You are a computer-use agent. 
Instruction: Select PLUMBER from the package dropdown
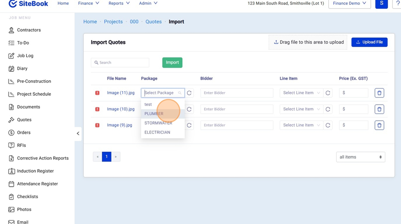click(154, 114)
